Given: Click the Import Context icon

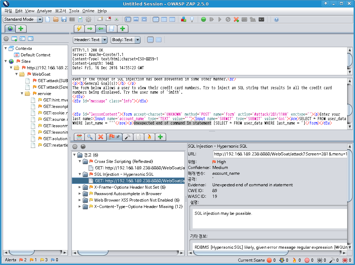Looking at the screenshot, I should (22, 39).
